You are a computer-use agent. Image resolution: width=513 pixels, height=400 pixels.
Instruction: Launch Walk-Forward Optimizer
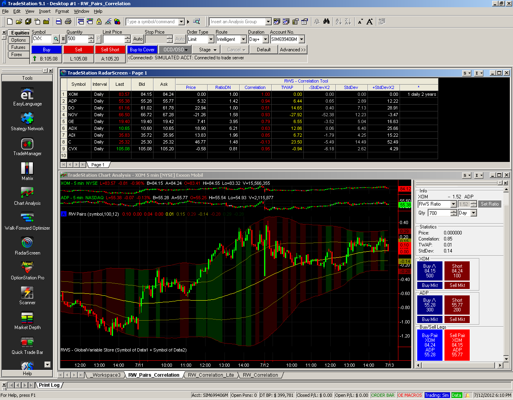pyautogui.click(x=27, y=221)
